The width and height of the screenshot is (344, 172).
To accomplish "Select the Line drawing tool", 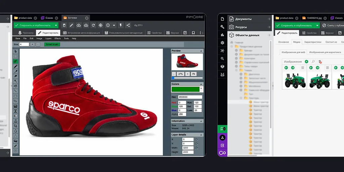I will tap(15, 91).
